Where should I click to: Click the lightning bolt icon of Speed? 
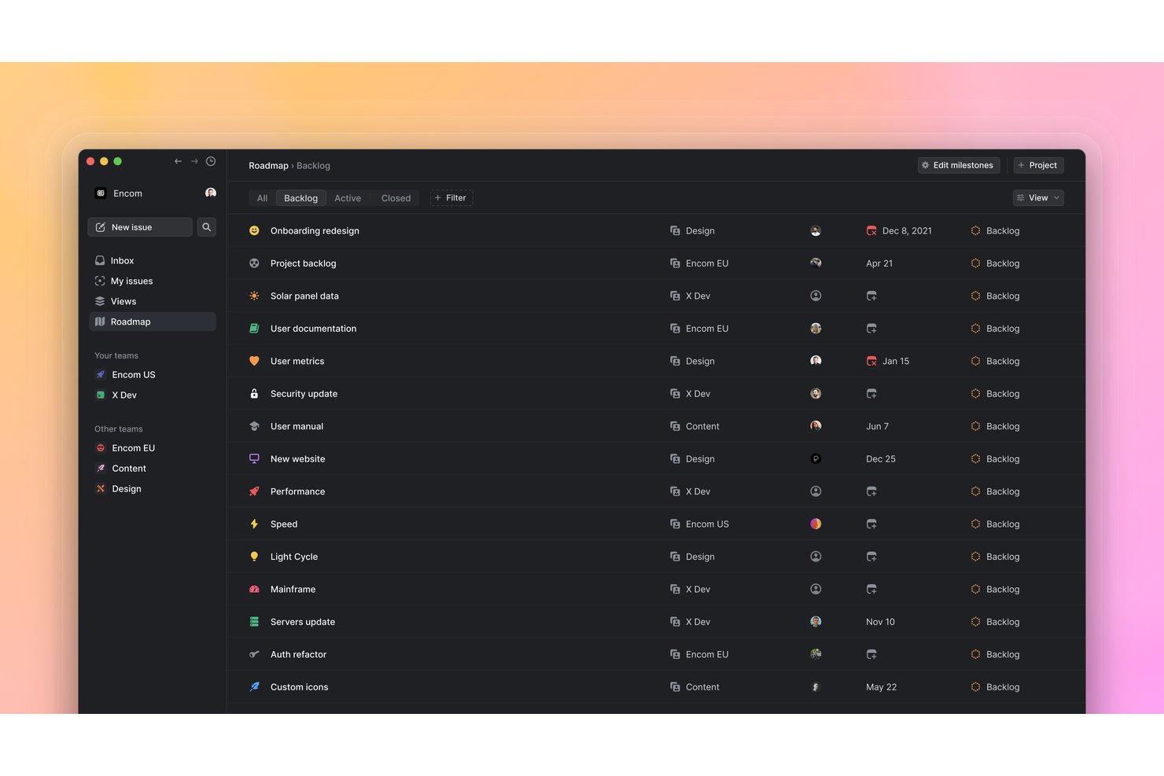[254, 524]
